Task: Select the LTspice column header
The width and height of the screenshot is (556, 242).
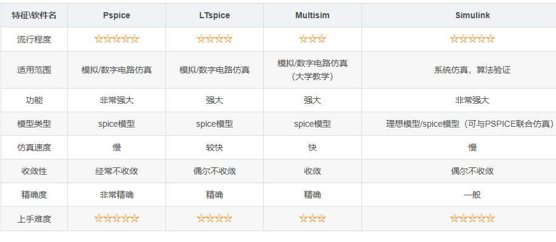Action: tap(215, 15)
